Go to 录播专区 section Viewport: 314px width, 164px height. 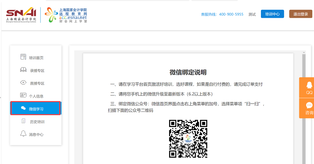point(37,71)
